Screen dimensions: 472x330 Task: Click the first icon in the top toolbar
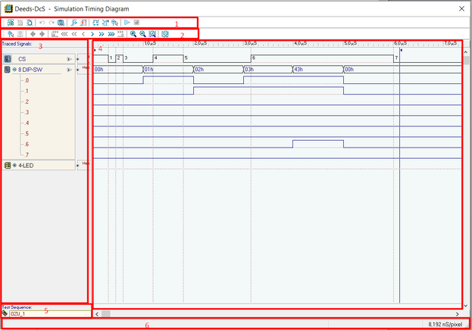(11, 23)
